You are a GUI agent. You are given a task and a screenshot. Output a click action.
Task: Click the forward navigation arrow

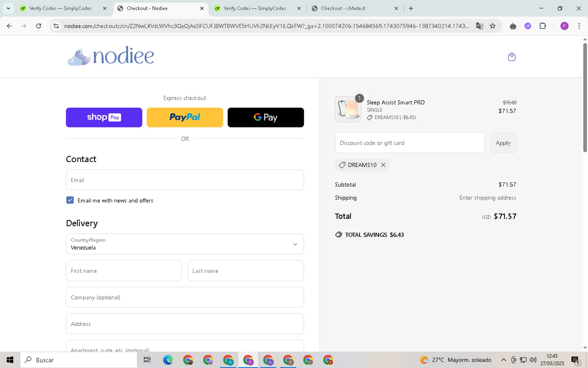24,26
